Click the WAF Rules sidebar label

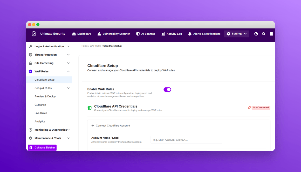pyautogui.click(x=42, y=71)
